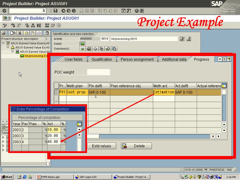240x180 pixels.
Task: Click Progress table scroll right arrow
Action: tap(218, 136)
